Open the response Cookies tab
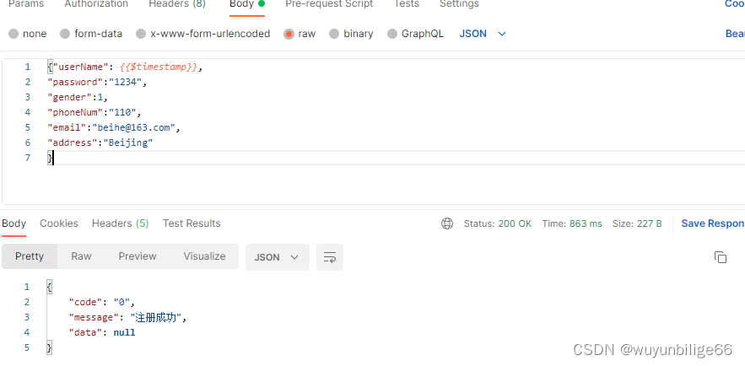 pyautogui.click(x=59, y=223)
